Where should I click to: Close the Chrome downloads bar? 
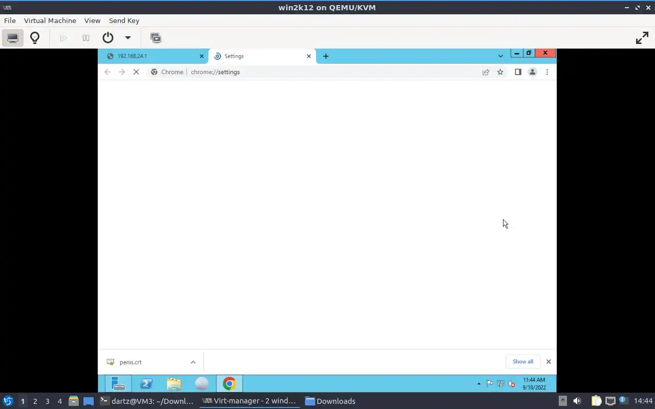point(549,361)
